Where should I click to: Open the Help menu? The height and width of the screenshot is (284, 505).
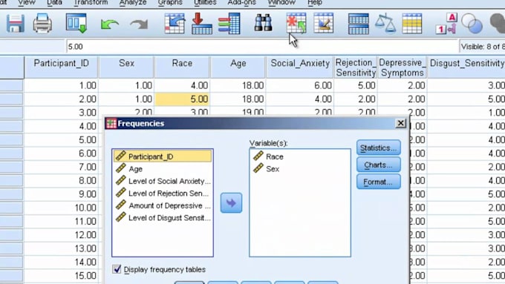[x=315, y=2]
